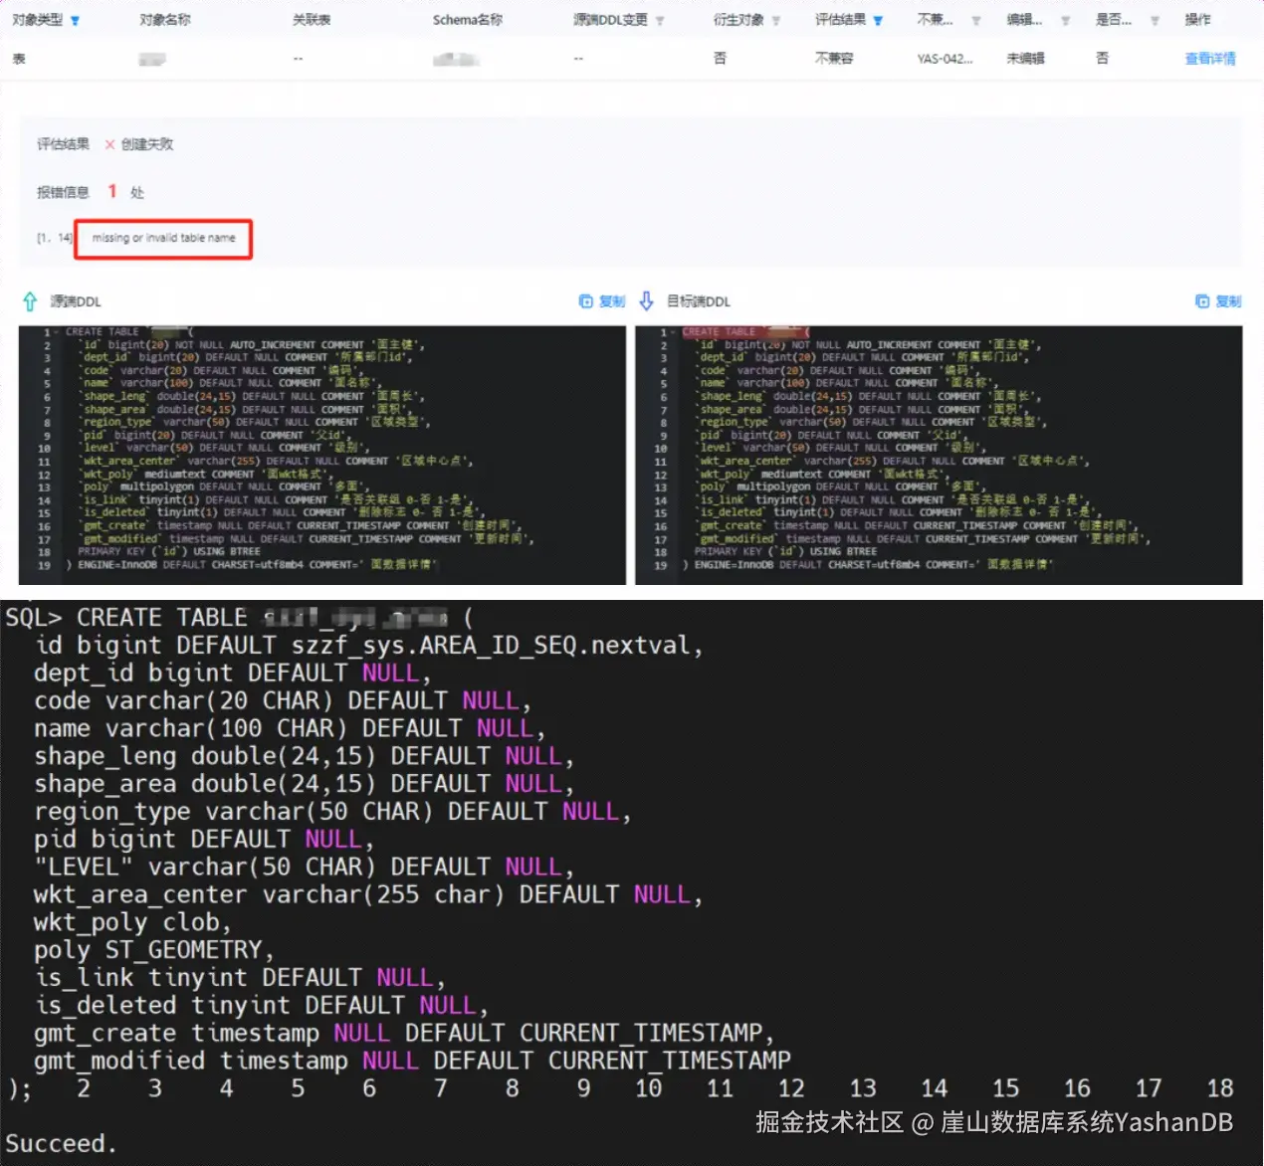Screen dimensions: 1264x1166
Task: Select the 'missing or invalid table name' error
Action: 164,239
